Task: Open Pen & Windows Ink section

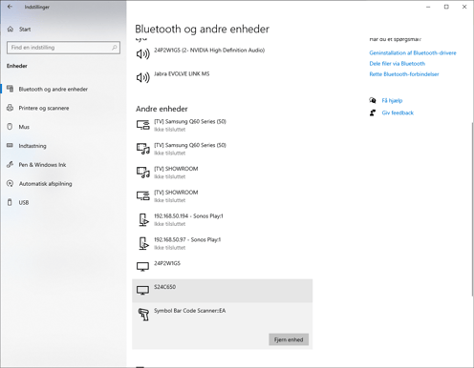Action: tap(42, 165)
